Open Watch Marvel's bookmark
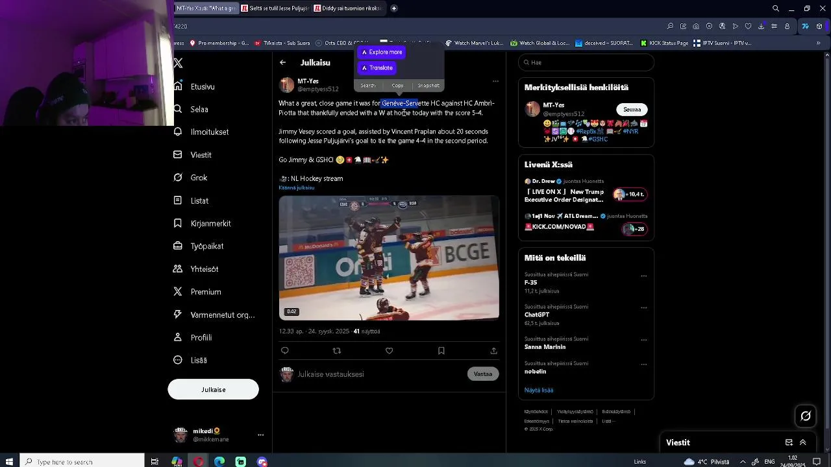 [x=475, y=43]
